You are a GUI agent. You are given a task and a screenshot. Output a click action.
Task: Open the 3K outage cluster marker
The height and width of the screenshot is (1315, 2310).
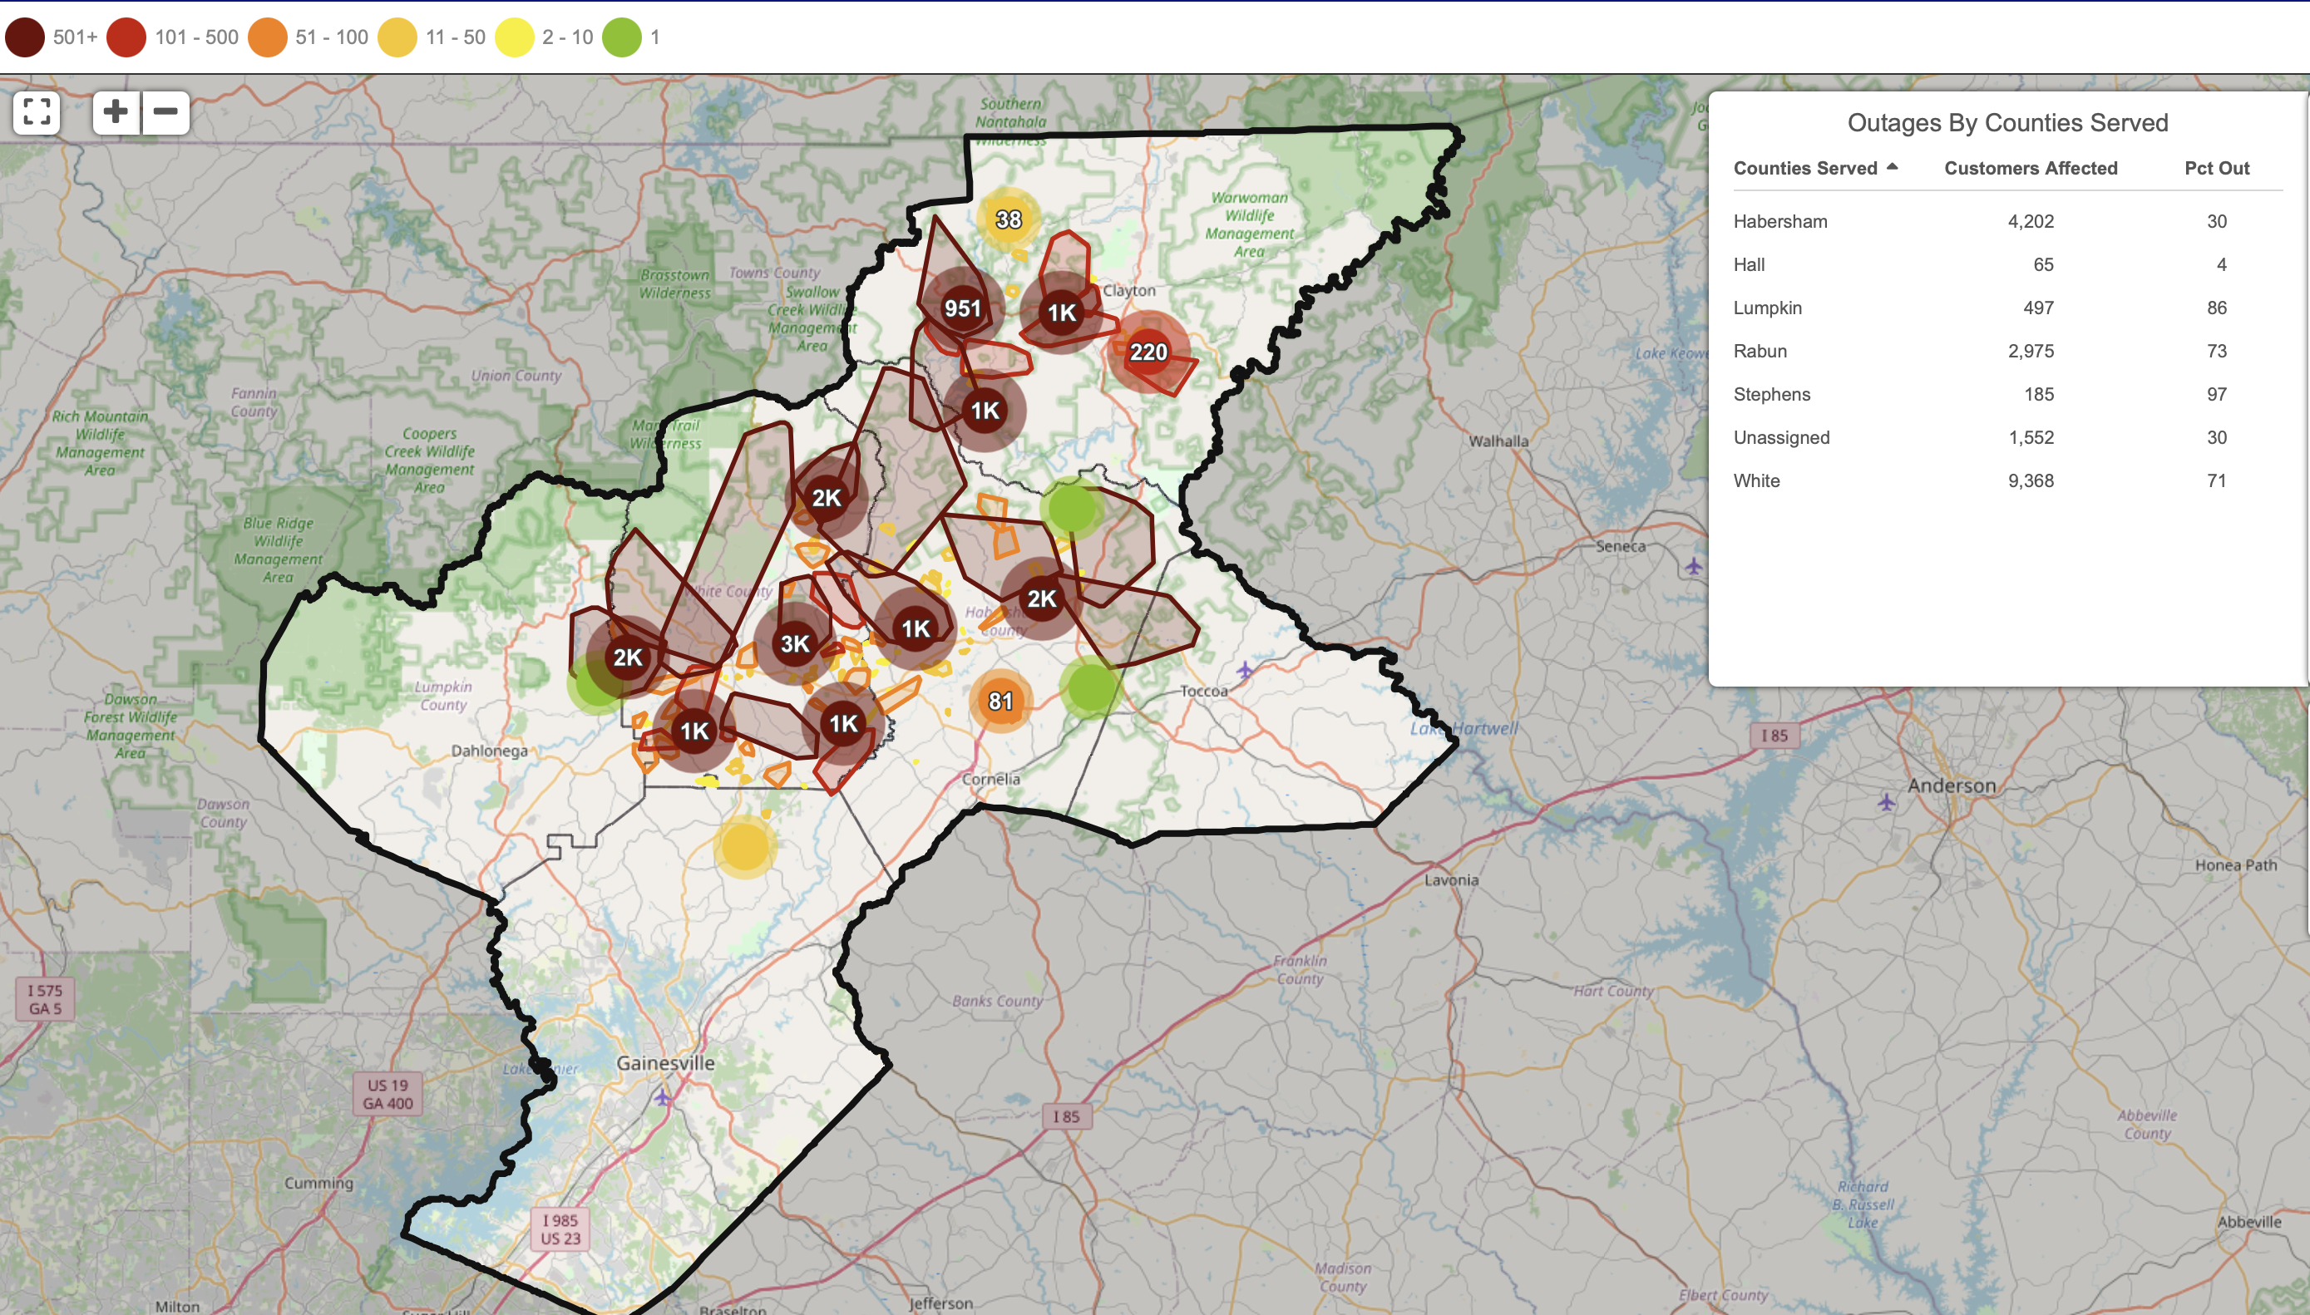794,643
